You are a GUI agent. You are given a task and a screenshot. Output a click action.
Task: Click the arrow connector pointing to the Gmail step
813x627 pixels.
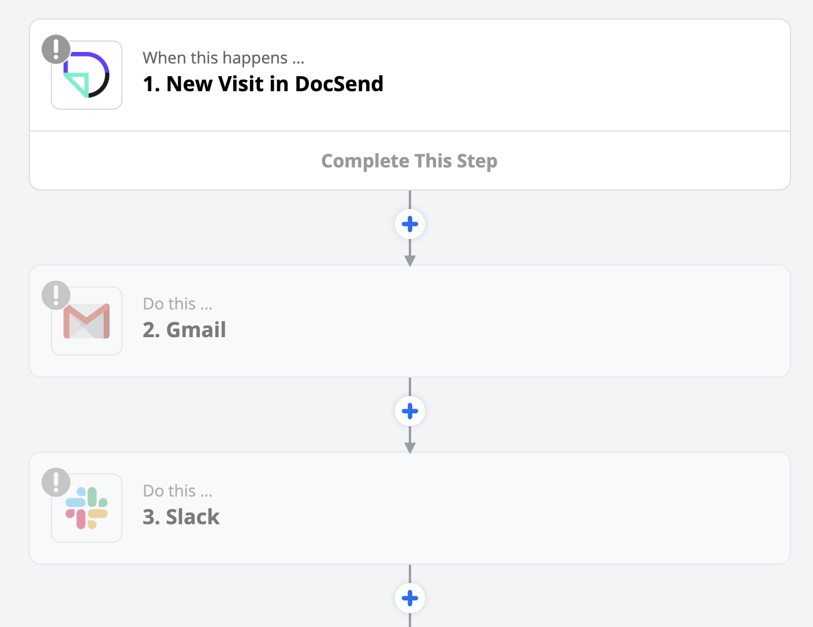[410, 260]
